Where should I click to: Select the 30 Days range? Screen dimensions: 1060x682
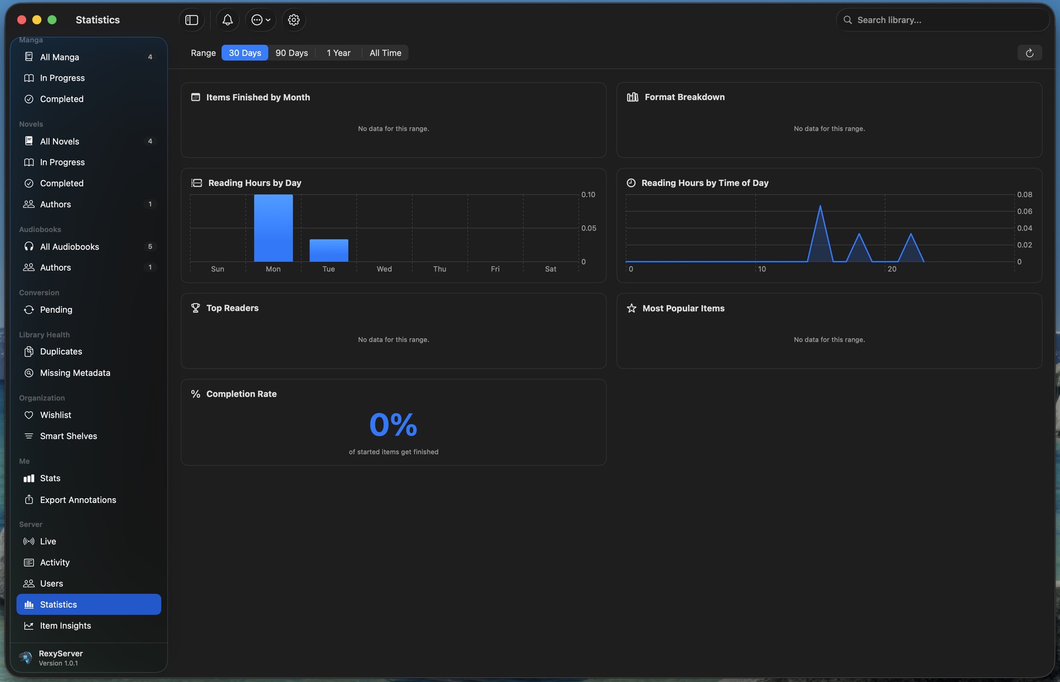tap(245, 53)
